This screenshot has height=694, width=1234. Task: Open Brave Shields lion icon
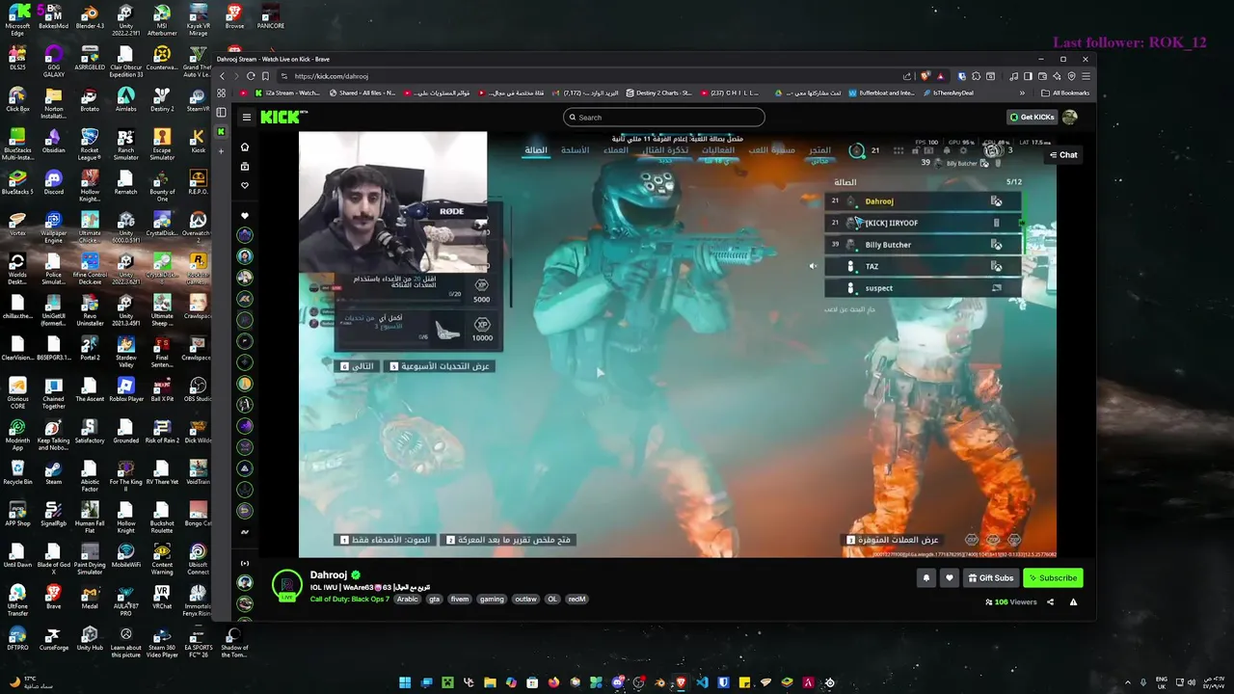click(x=926, y=76)
